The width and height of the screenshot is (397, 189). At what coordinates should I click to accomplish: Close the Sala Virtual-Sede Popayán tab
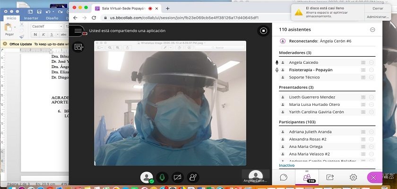(156, 9)
